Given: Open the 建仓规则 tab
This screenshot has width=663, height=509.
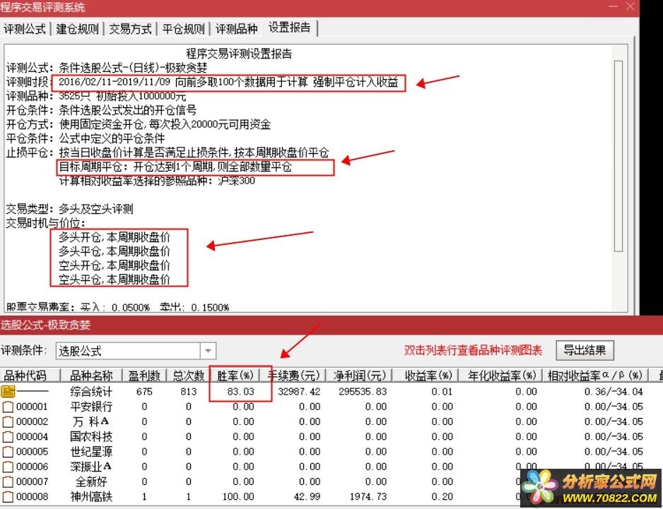Looking at the screenshot, I should pos(77,29).
